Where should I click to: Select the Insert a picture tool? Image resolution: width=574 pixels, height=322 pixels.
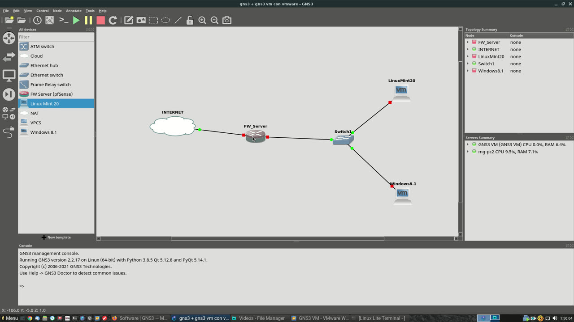tap(141, 20)
